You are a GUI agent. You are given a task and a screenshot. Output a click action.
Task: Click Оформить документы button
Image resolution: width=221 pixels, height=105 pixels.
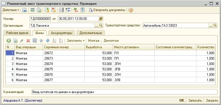[x=107, y=10]
